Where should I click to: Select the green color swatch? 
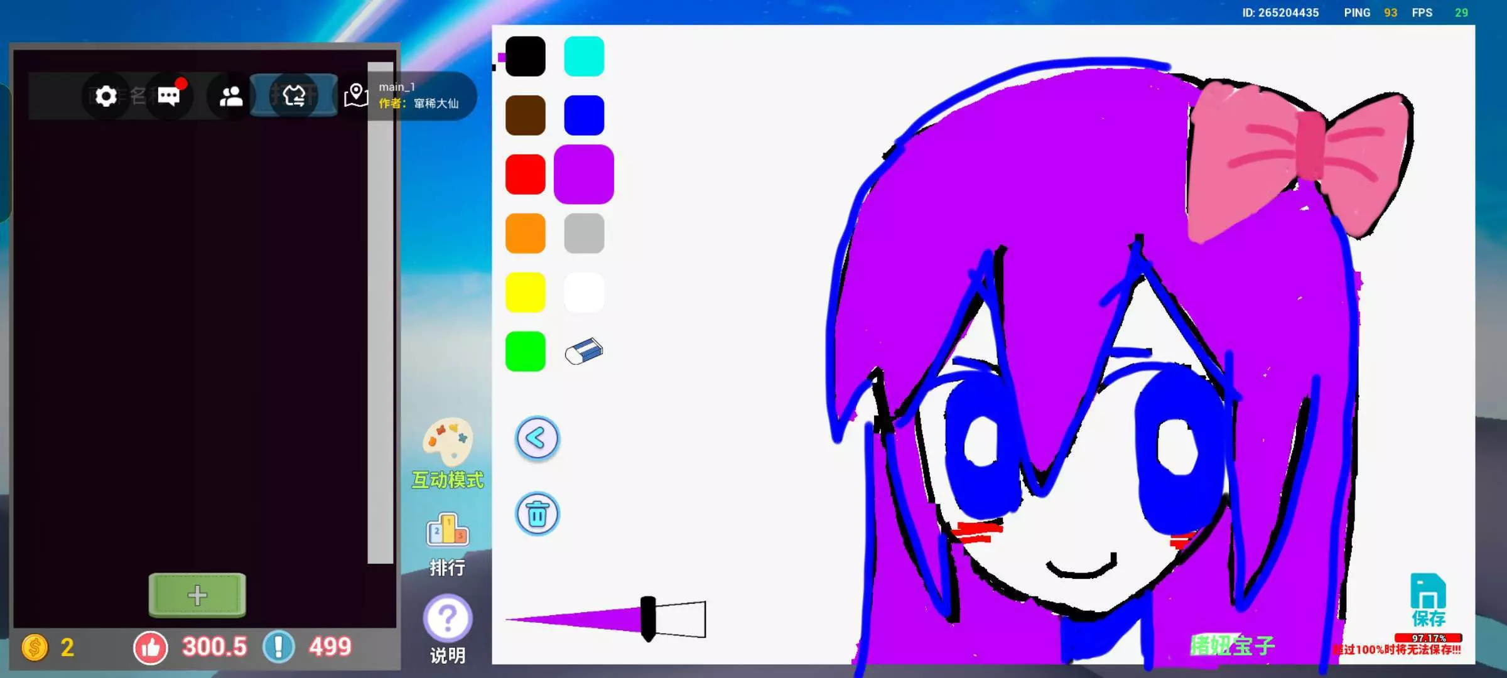pyautogui.click(x=526, y=352)
